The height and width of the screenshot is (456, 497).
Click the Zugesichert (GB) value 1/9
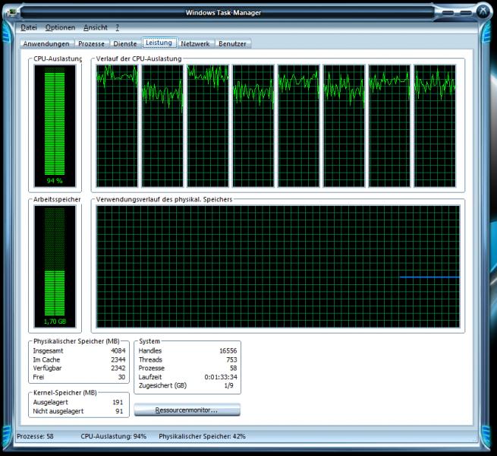click(x=229, y=385)
